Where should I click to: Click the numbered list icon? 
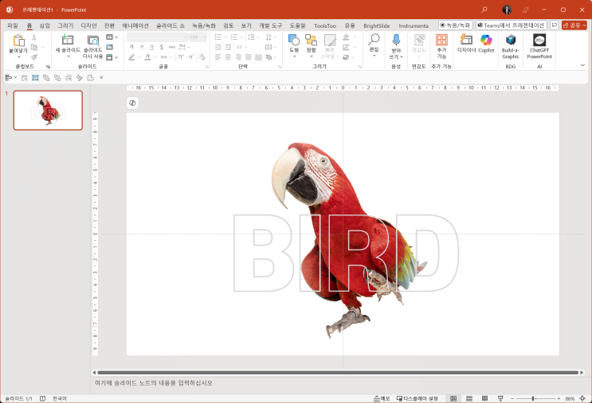point(234,37)
